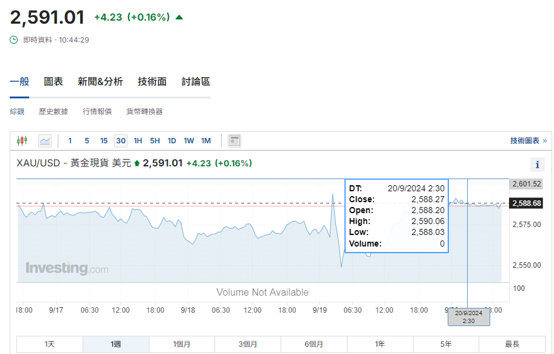Screen dimensions: 554x354
Task: Click the 20/9/2024 2:30 time marker
Action: pyautogui.click(x=468, y=317)
